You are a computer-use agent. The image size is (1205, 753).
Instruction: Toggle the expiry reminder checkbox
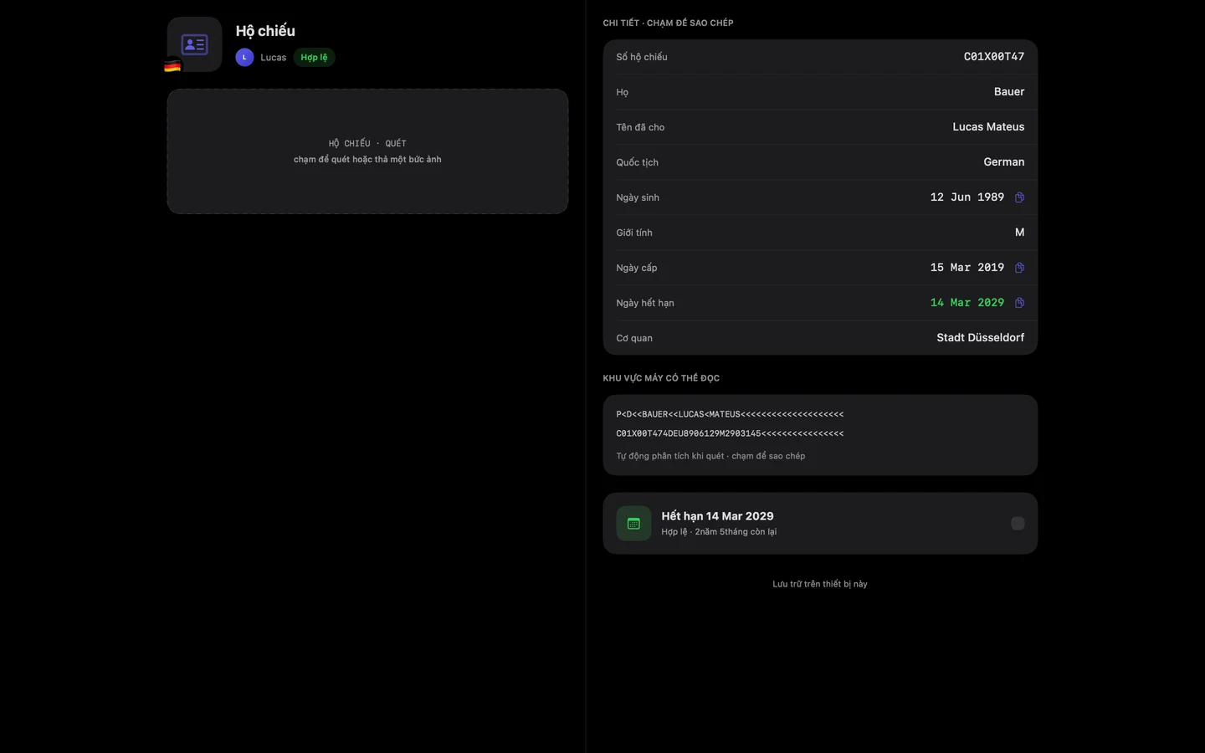1018,523
